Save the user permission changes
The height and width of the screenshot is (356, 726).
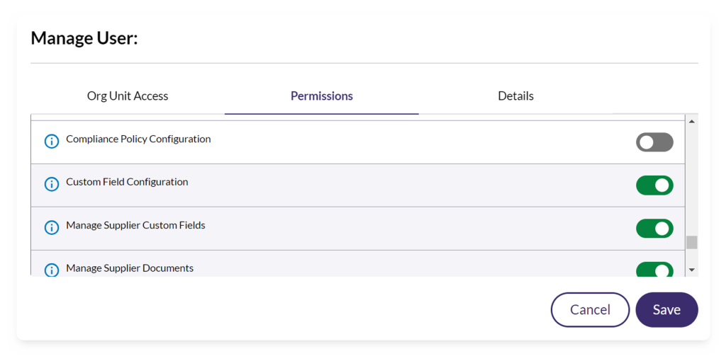(666, 310)
